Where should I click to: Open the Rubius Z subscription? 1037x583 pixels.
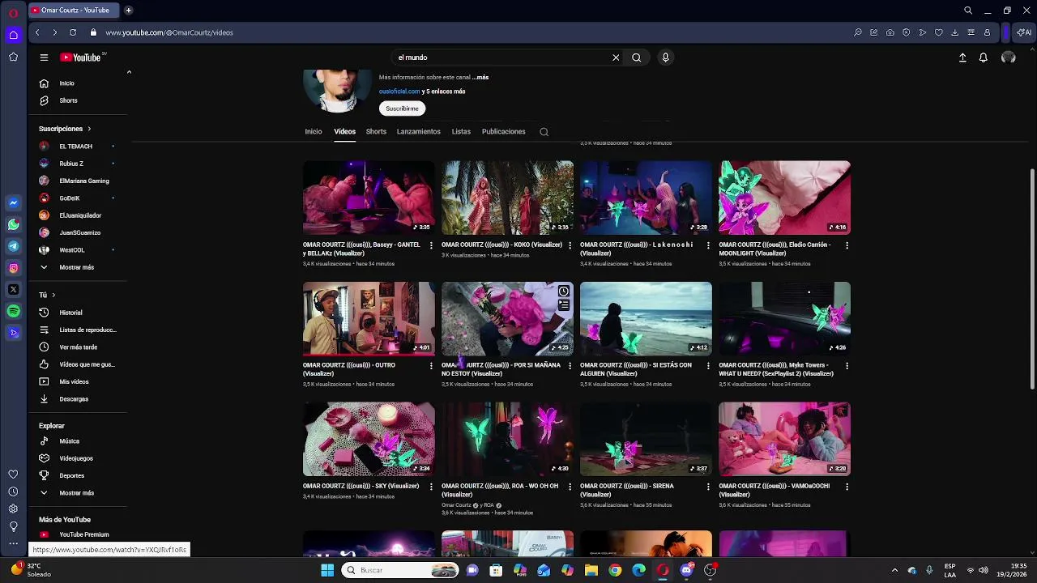(x=71, y=164)
